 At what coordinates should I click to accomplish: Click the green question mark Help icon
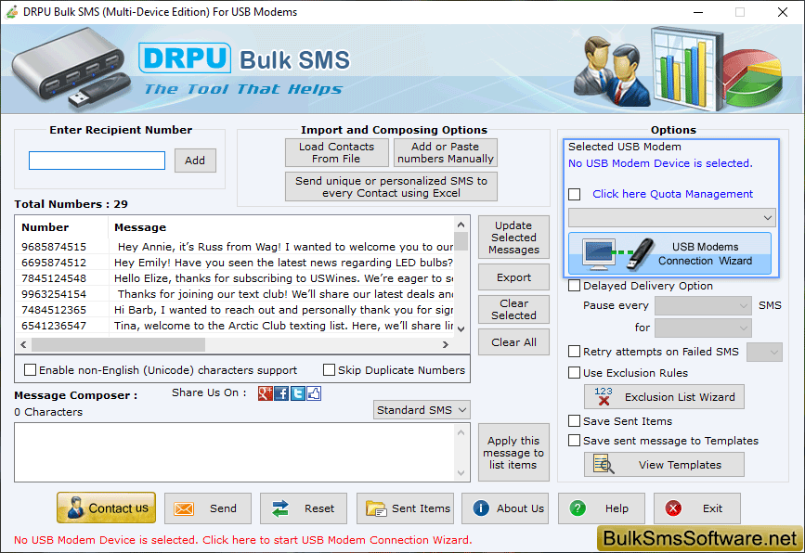coord(578,508)
